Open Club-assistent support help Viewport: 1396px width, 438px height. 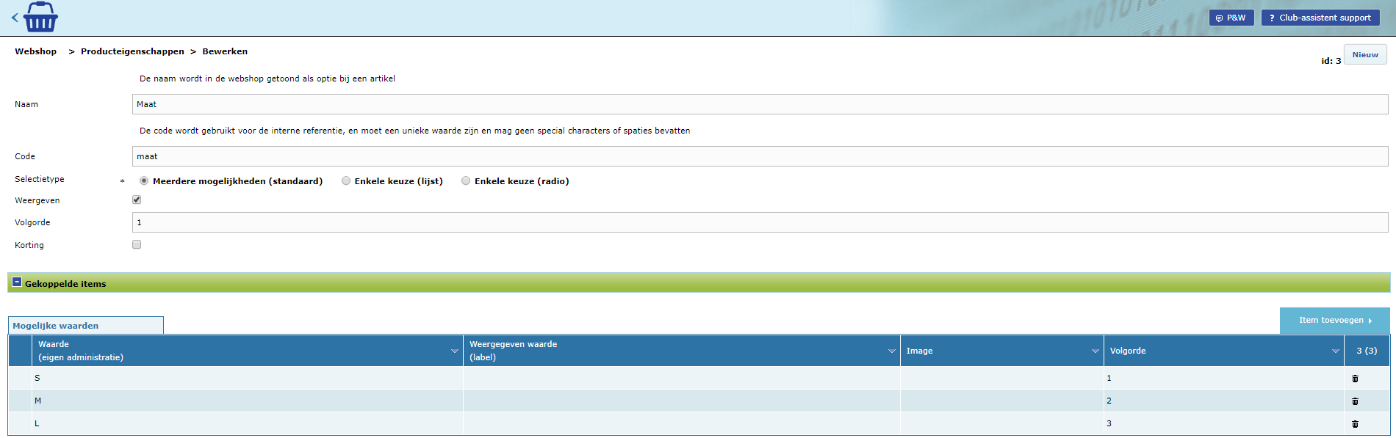(1320, 18)
